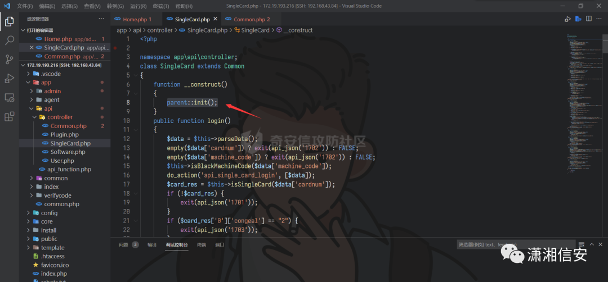Open favicon.ico in the file tree

(x=55, y=265)
